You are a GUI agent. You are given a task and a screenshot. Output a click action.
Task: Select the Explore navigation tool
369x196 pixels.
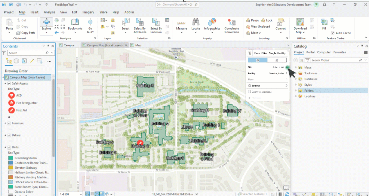coord(46,24)
